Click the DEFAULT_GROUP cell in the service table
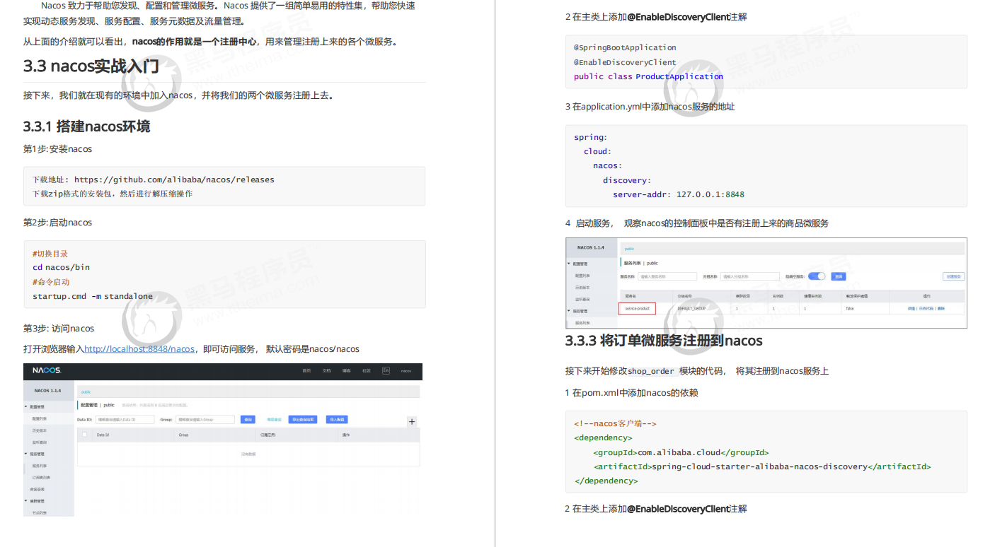 691,309
